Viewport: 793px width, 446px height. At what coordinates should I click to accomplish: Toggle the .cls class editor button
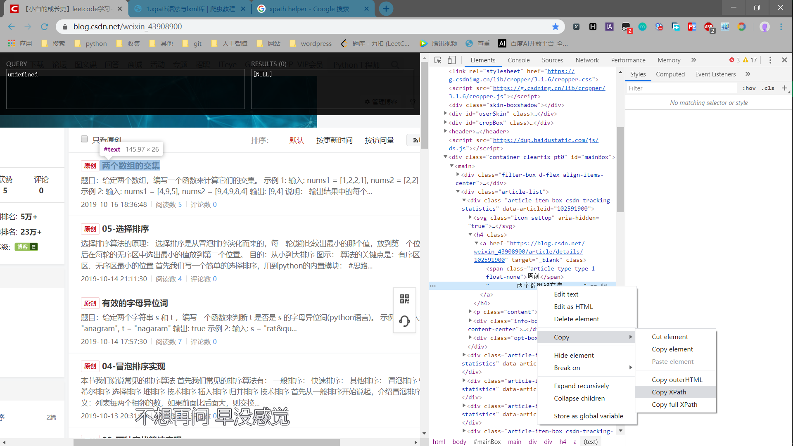768,88
